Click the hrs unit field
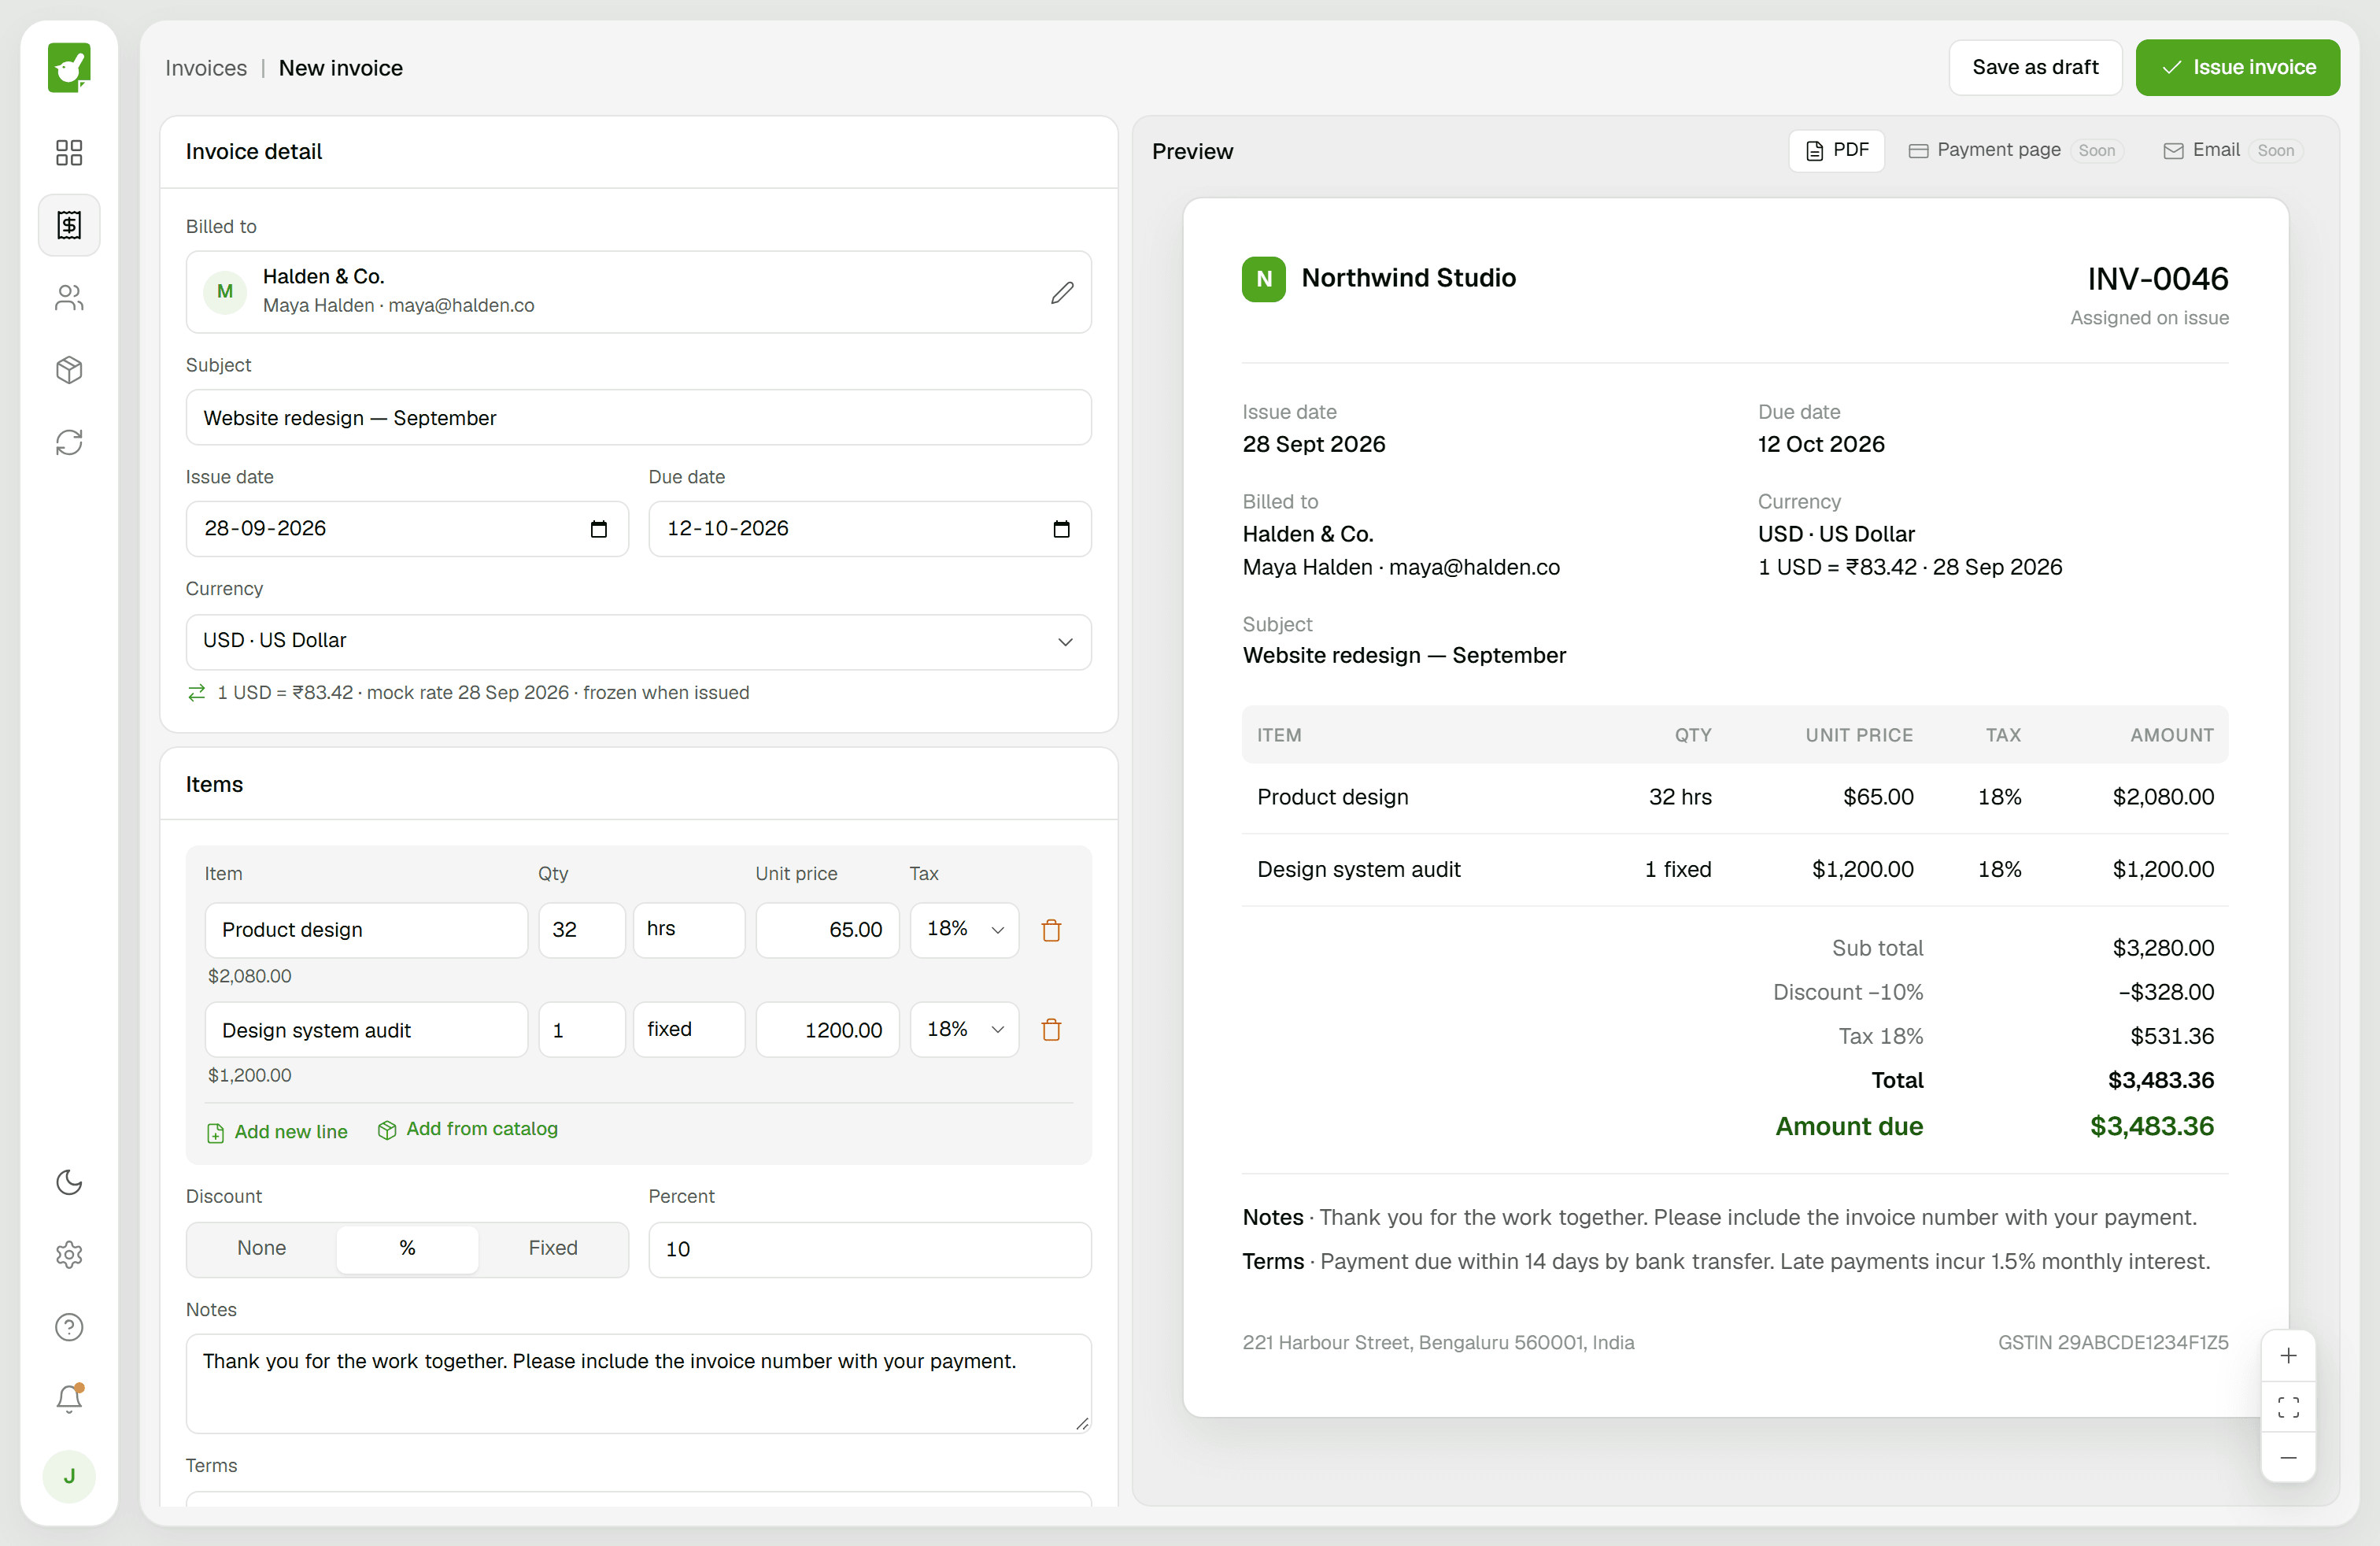This screenshot has width=2380, height=1546. tap(688, 929)
